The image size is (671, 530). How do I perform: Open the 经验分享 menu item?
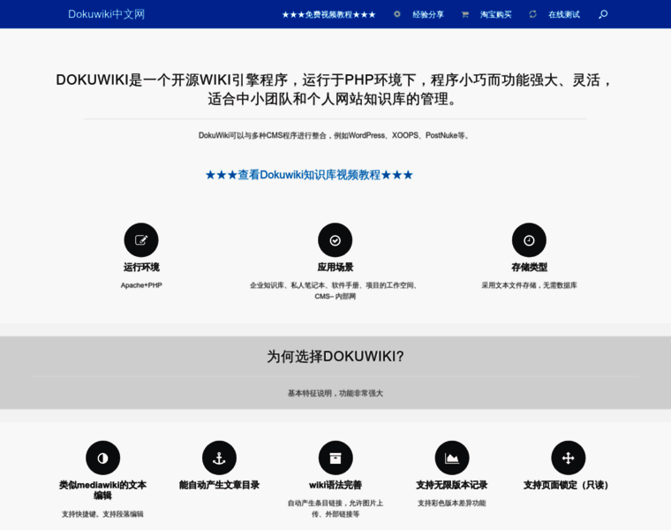(428, 14)
